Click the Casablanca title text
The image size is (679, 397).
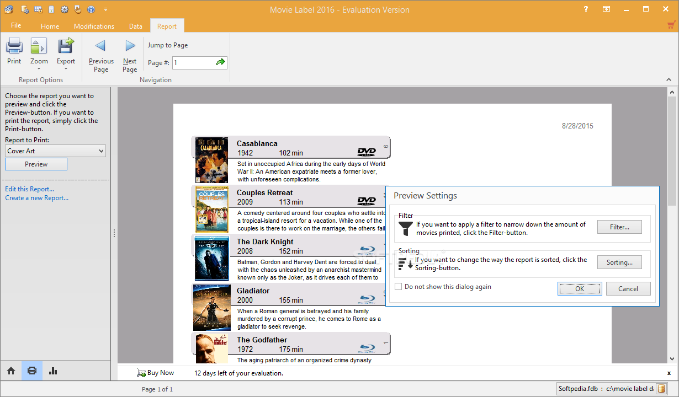(257, 143)
